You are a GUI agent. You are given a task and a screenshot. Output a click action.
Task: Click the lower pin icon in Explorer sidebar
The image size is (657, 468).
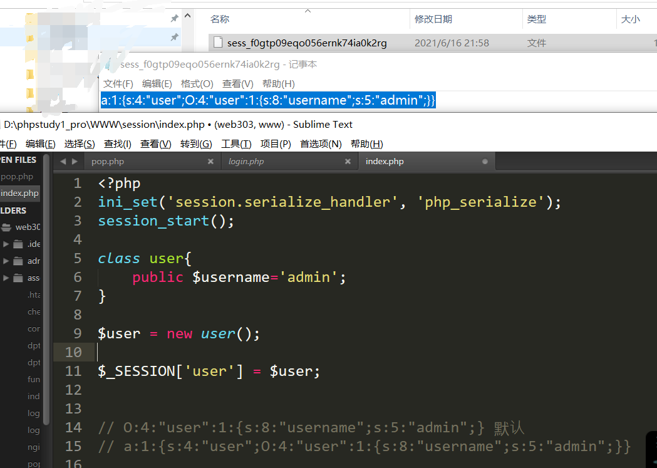174,38
